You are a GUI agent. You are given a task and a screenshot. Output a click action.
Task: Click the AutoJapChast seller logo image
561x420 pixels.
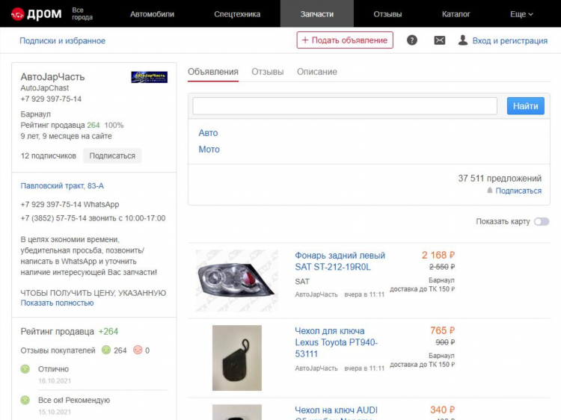point(149,77)
